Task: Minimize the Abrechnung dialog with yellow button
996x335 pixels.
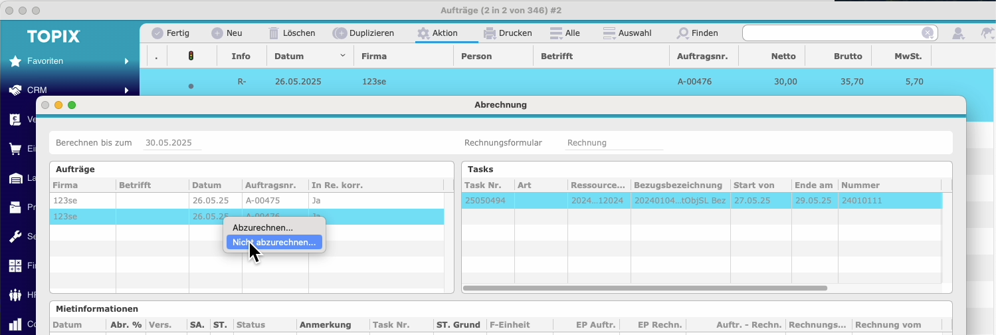Action: (58, 105)
